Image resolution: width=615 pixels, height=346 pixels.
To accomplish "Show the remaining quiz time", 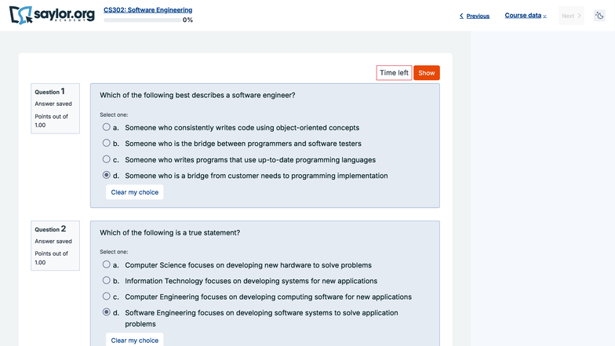I will click(x=427, y=73).
